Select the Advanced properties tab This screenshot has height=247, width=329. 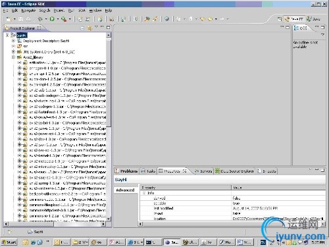(125, 190)
